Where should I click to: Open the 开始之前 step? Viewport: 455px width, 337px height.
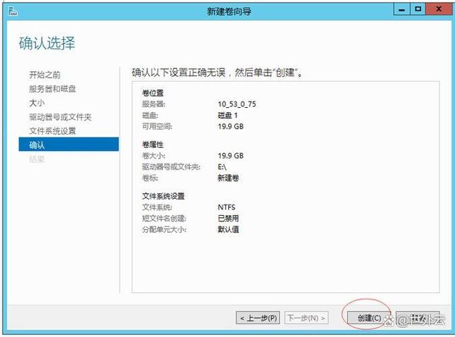tap(45, 75)
